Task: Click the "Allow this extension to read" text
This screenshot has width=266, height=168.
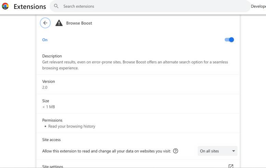Action: [x=106, y=151]
